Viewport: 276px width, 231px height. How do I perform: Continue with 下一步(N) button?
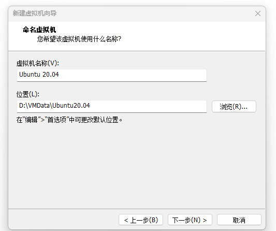(190, 220)
